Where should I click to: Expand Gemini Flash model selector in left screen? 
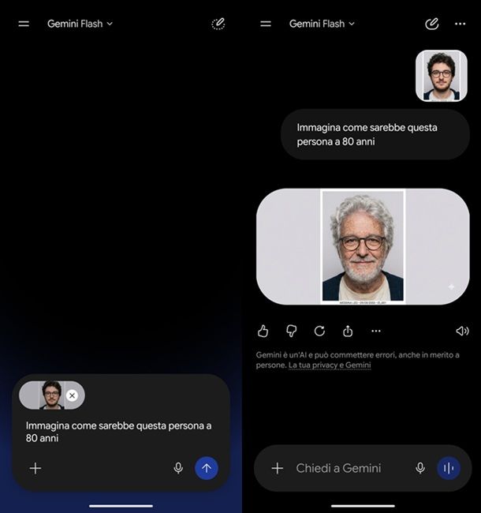[80, 24]
